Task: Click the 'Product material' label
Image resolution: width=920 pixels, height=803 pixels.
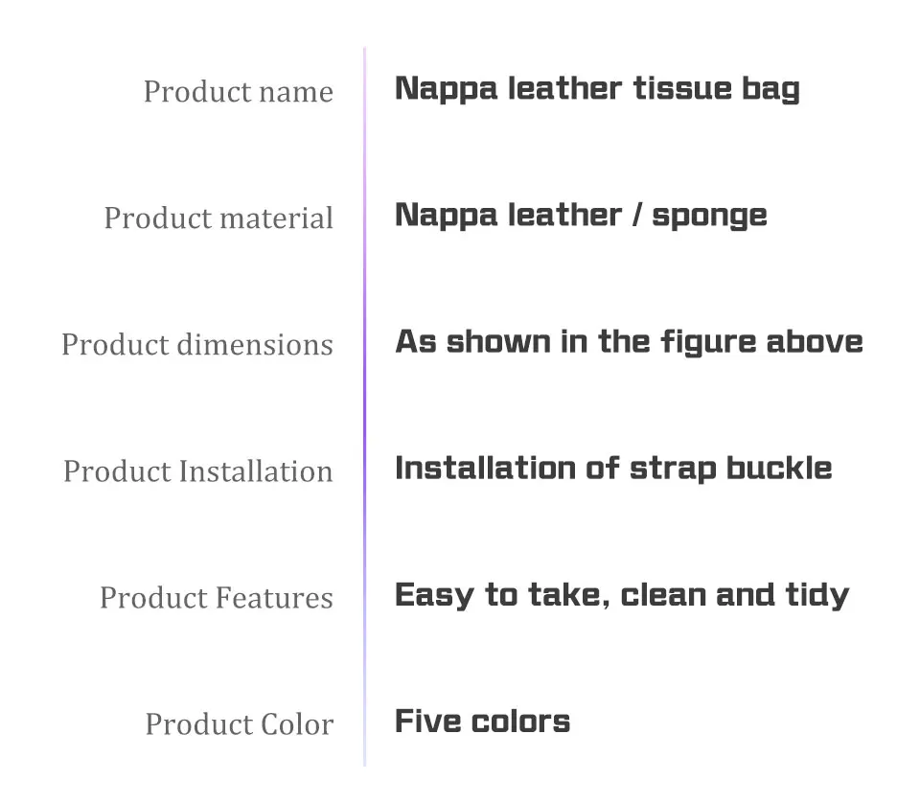Action: [x=218, y=218]
